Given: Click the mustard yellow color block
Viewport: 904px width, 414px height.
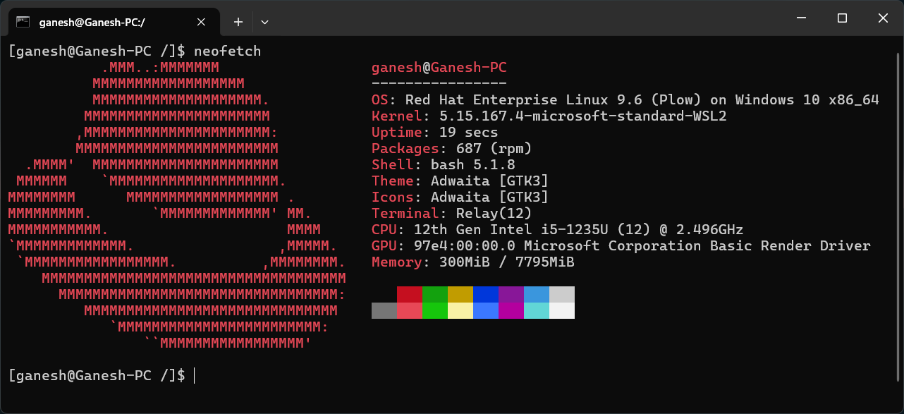Looking at the screenshot, I should 460,294.
